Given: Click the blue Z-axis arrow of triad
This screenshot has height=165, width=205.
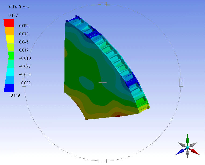Looking at the screenshot, I should (x=181, y=152).
